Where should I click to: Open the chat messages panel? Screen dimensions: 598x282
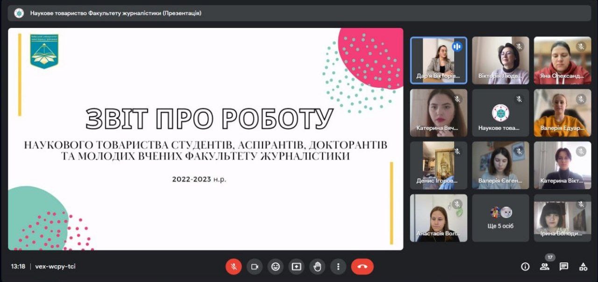(x=564, y=267)
